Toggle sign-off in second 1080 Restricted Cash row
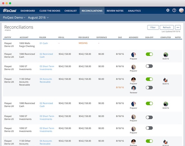This screenshot has height=146, width=185. coord(149,103)
